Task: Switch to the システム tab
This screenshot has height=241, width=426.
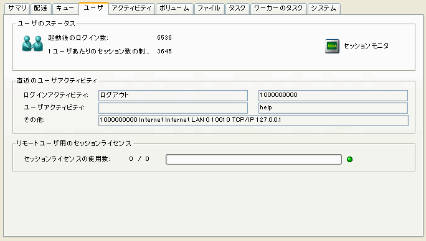Action: click(324, 9)
